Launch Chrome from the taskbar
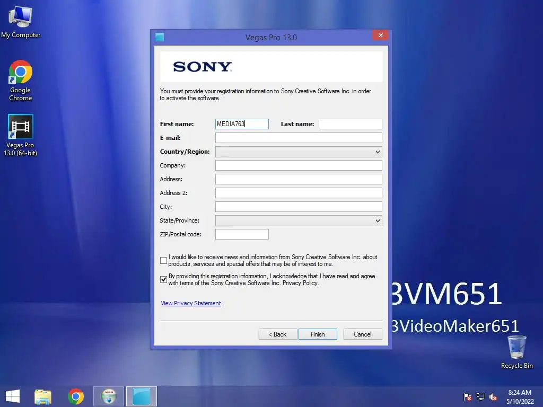This screenshot has height=407, width=543. click(x=76, y=396)
